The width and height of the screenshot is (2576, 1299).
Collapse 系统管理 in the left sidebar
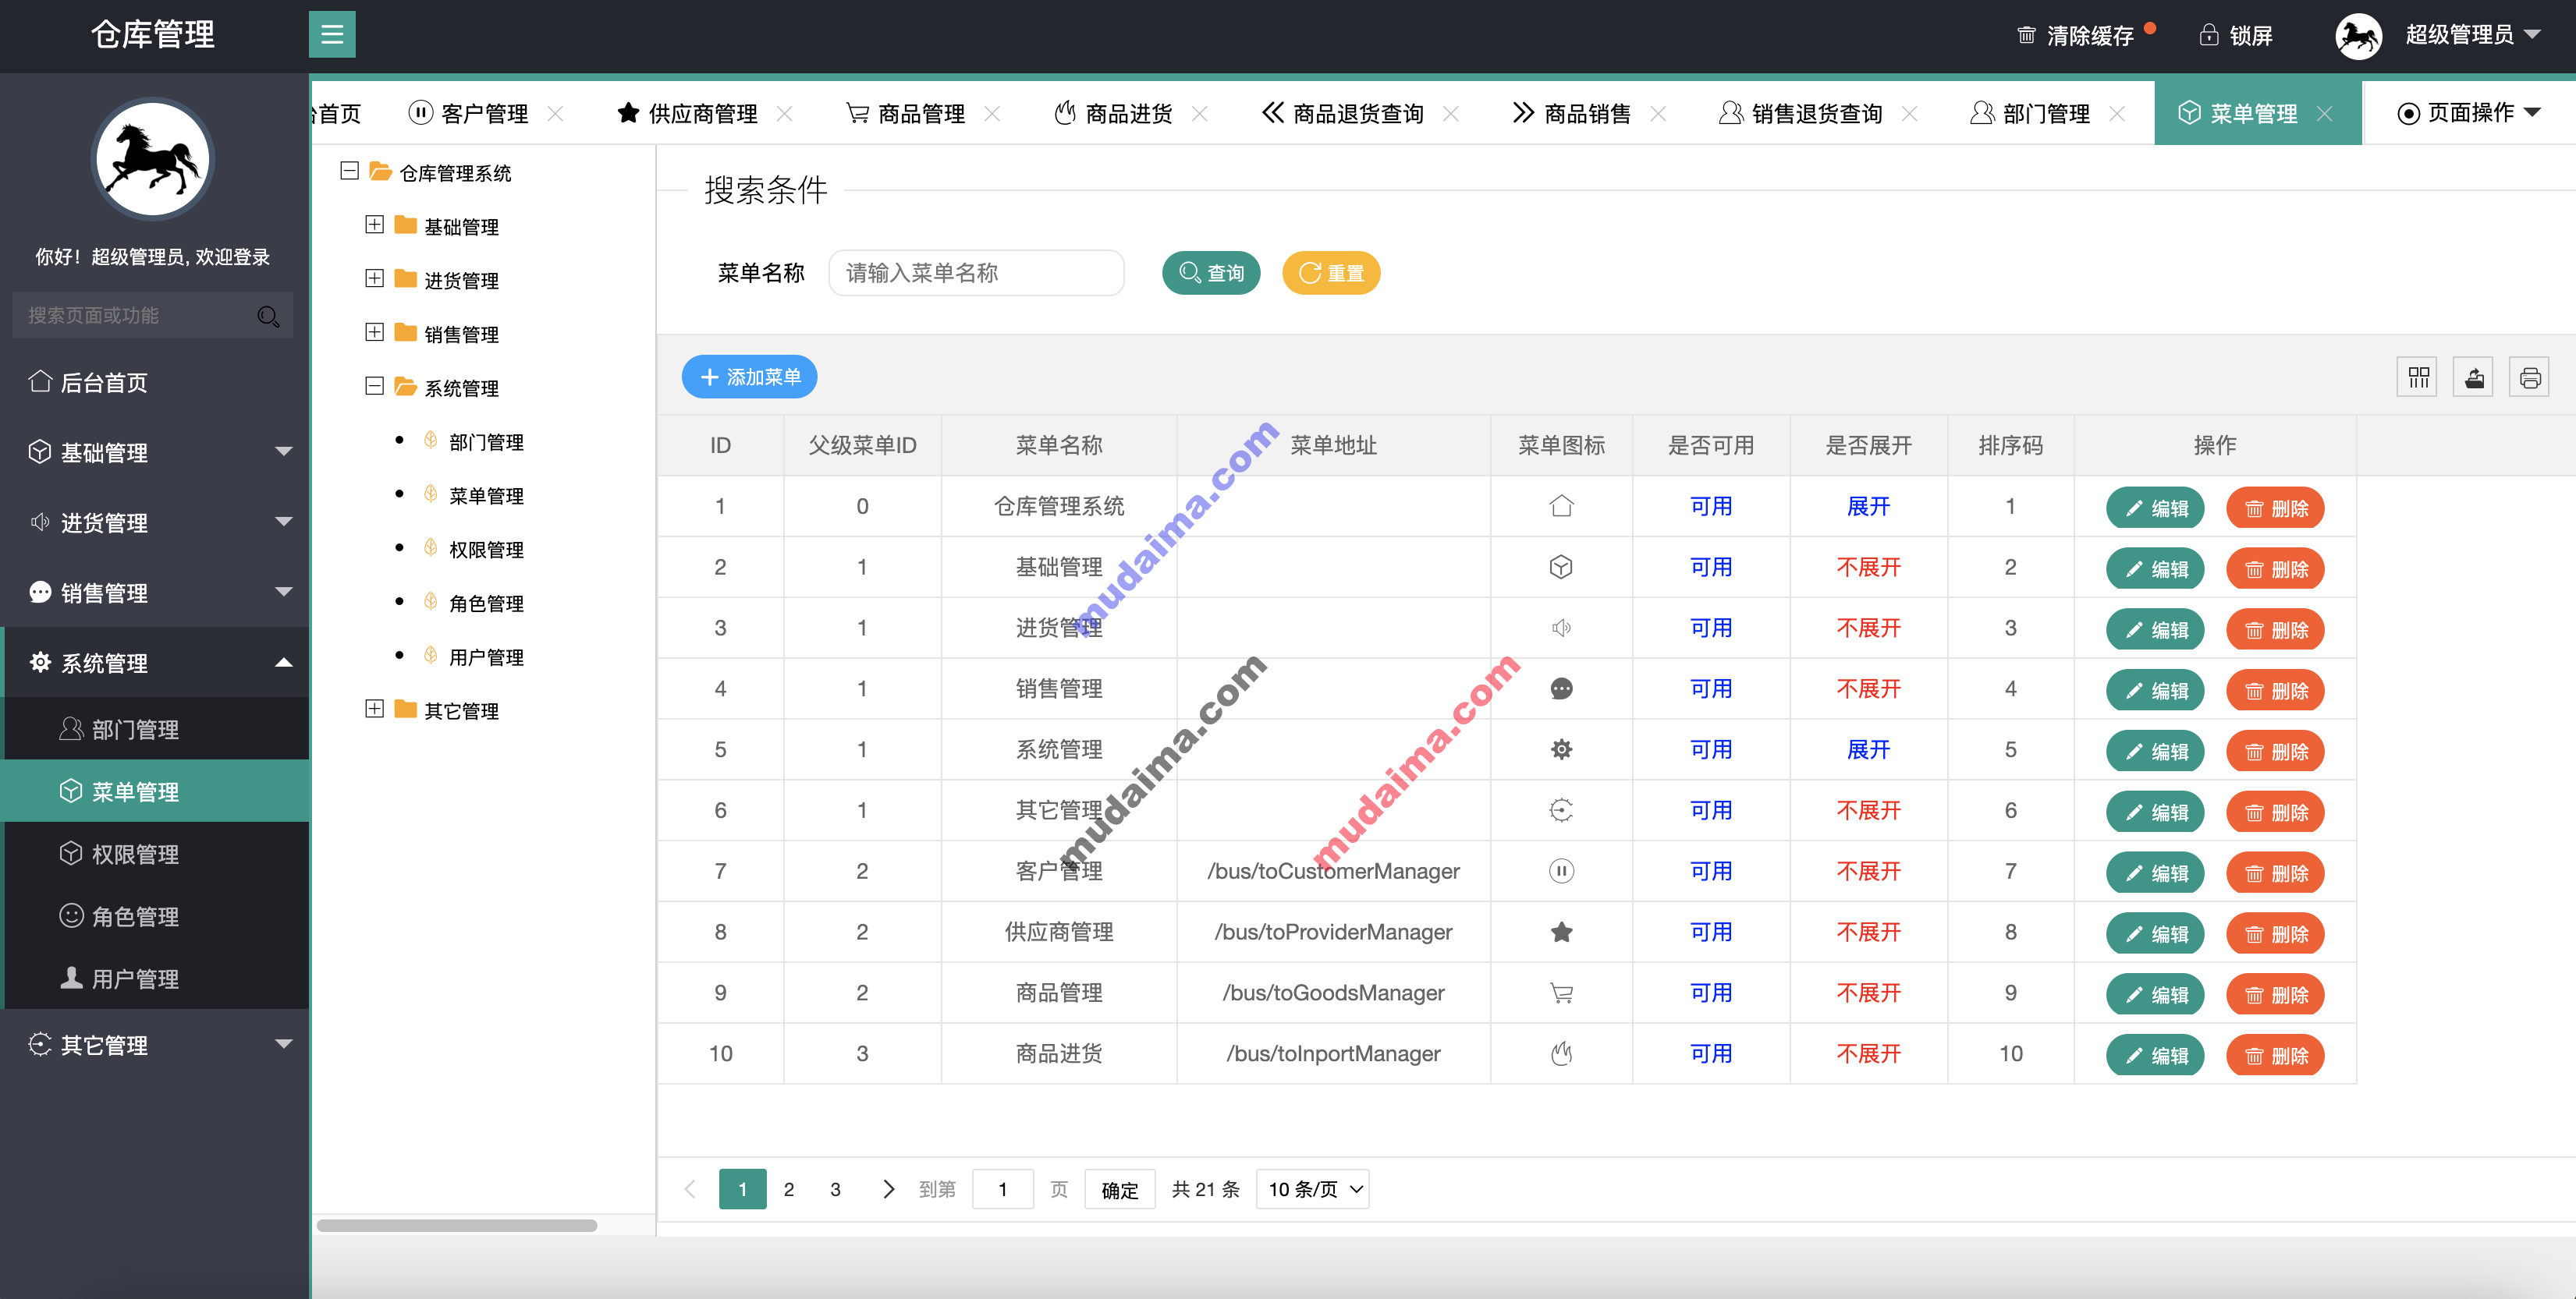(x=155, y=663)
